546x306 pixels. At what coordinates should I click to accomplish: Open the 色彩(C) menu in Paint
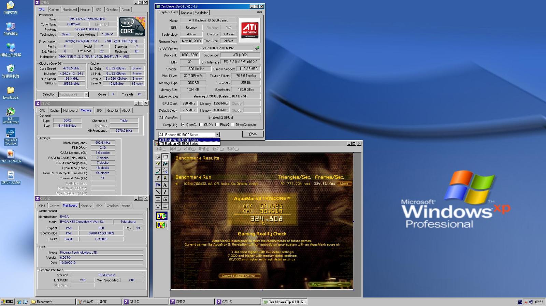[218, 149]
